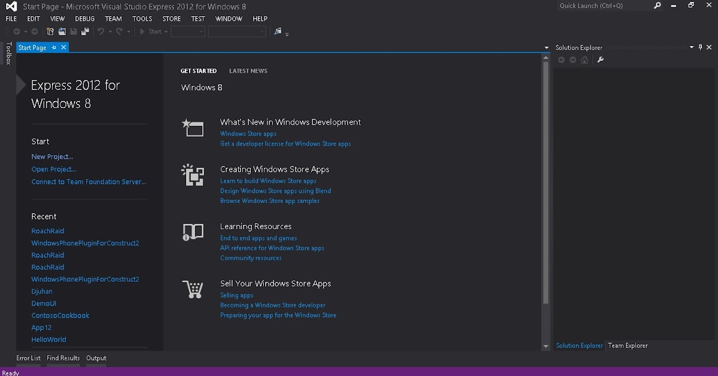The width and height of the screenshot is (718, 376).
Task: Click the Save All toolbar icon
Action: pyautogui.click(x=85, y=32)
